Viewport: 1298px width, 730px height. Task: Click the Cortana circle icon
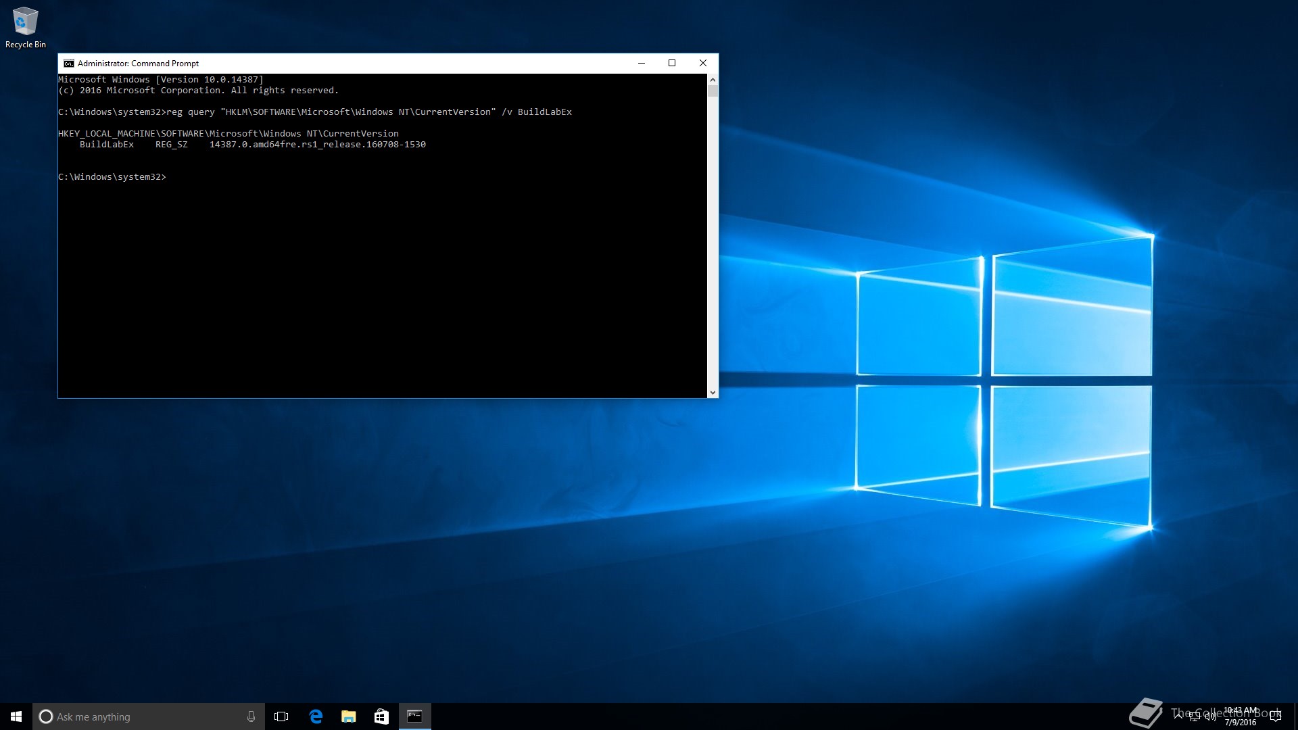tap(45, 716)
